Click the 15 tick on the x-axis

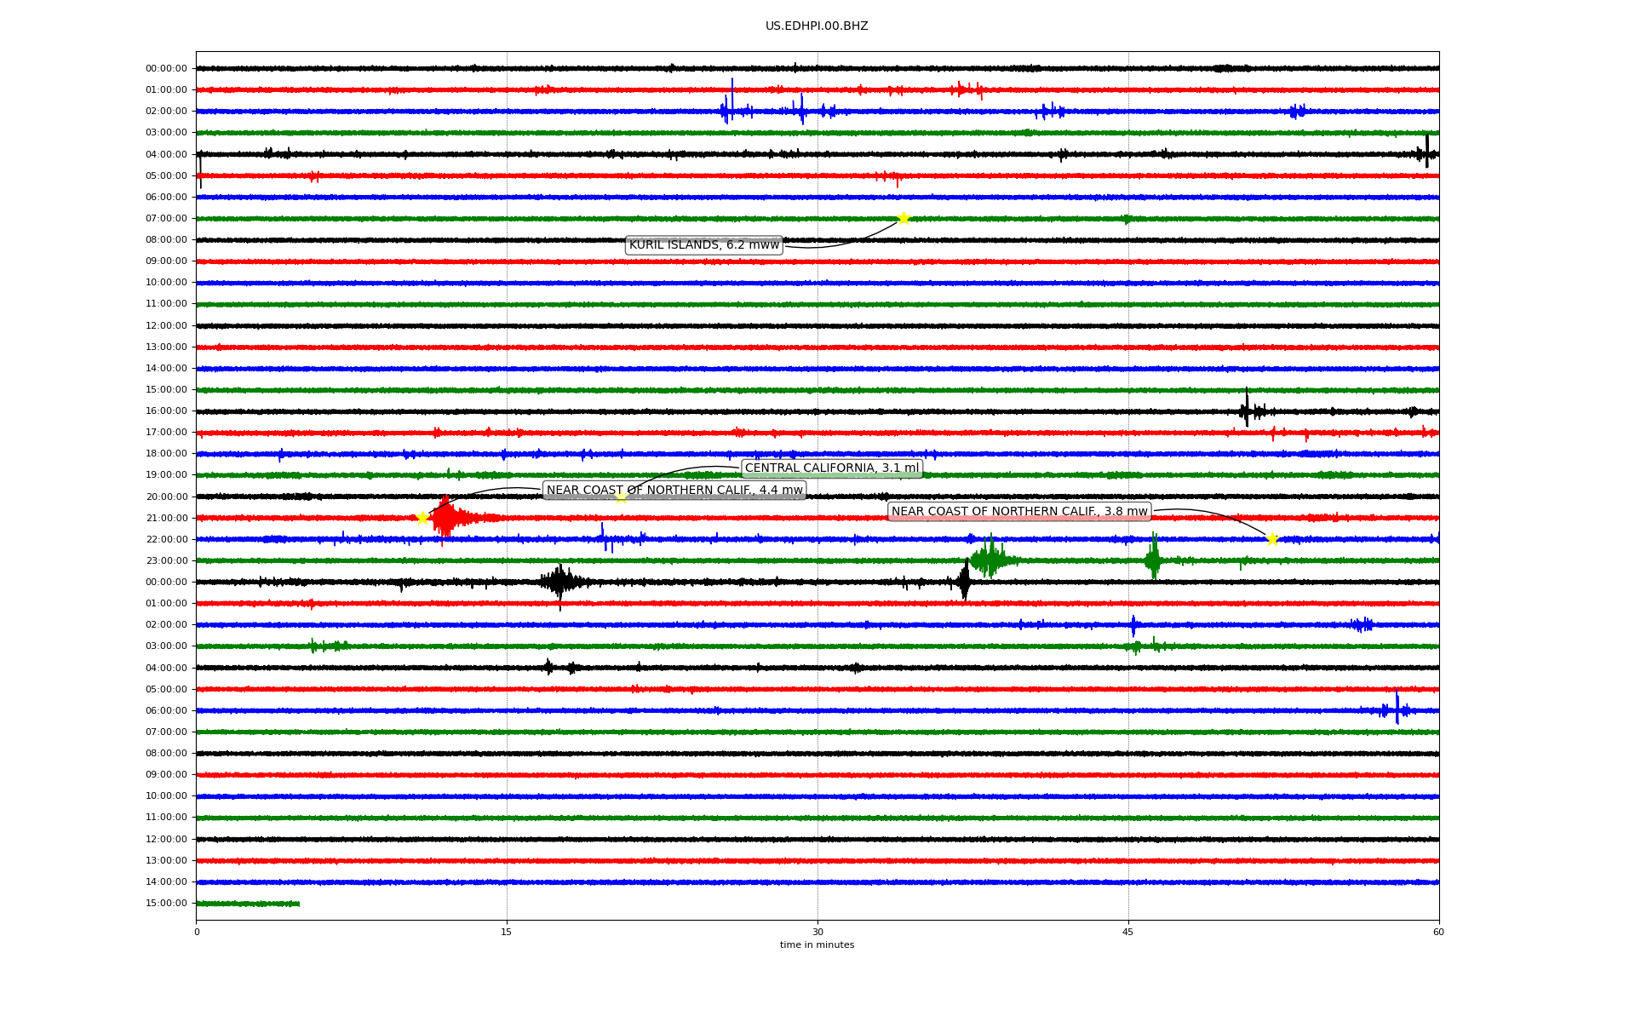tap(507, 932)
